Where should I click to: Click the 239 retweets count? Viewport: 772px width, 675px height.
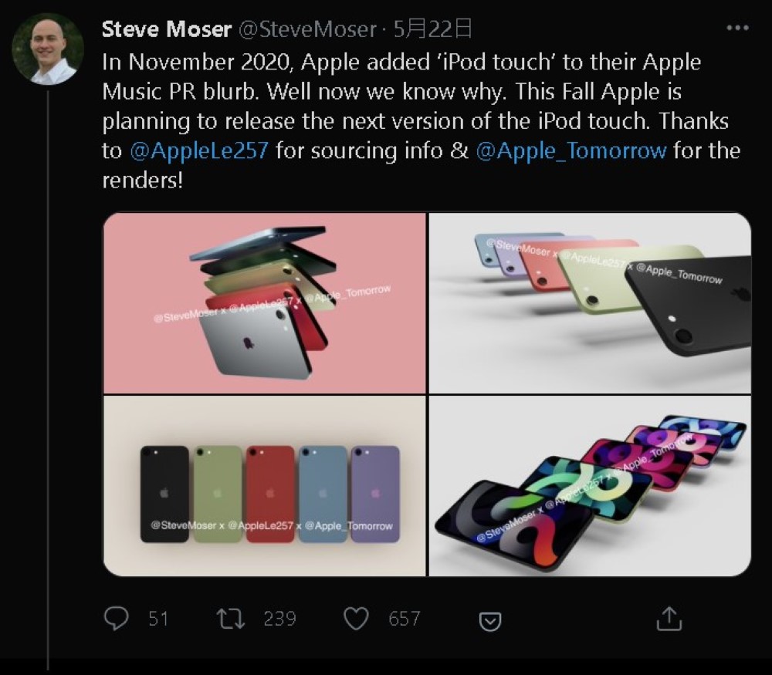point(279,619)
